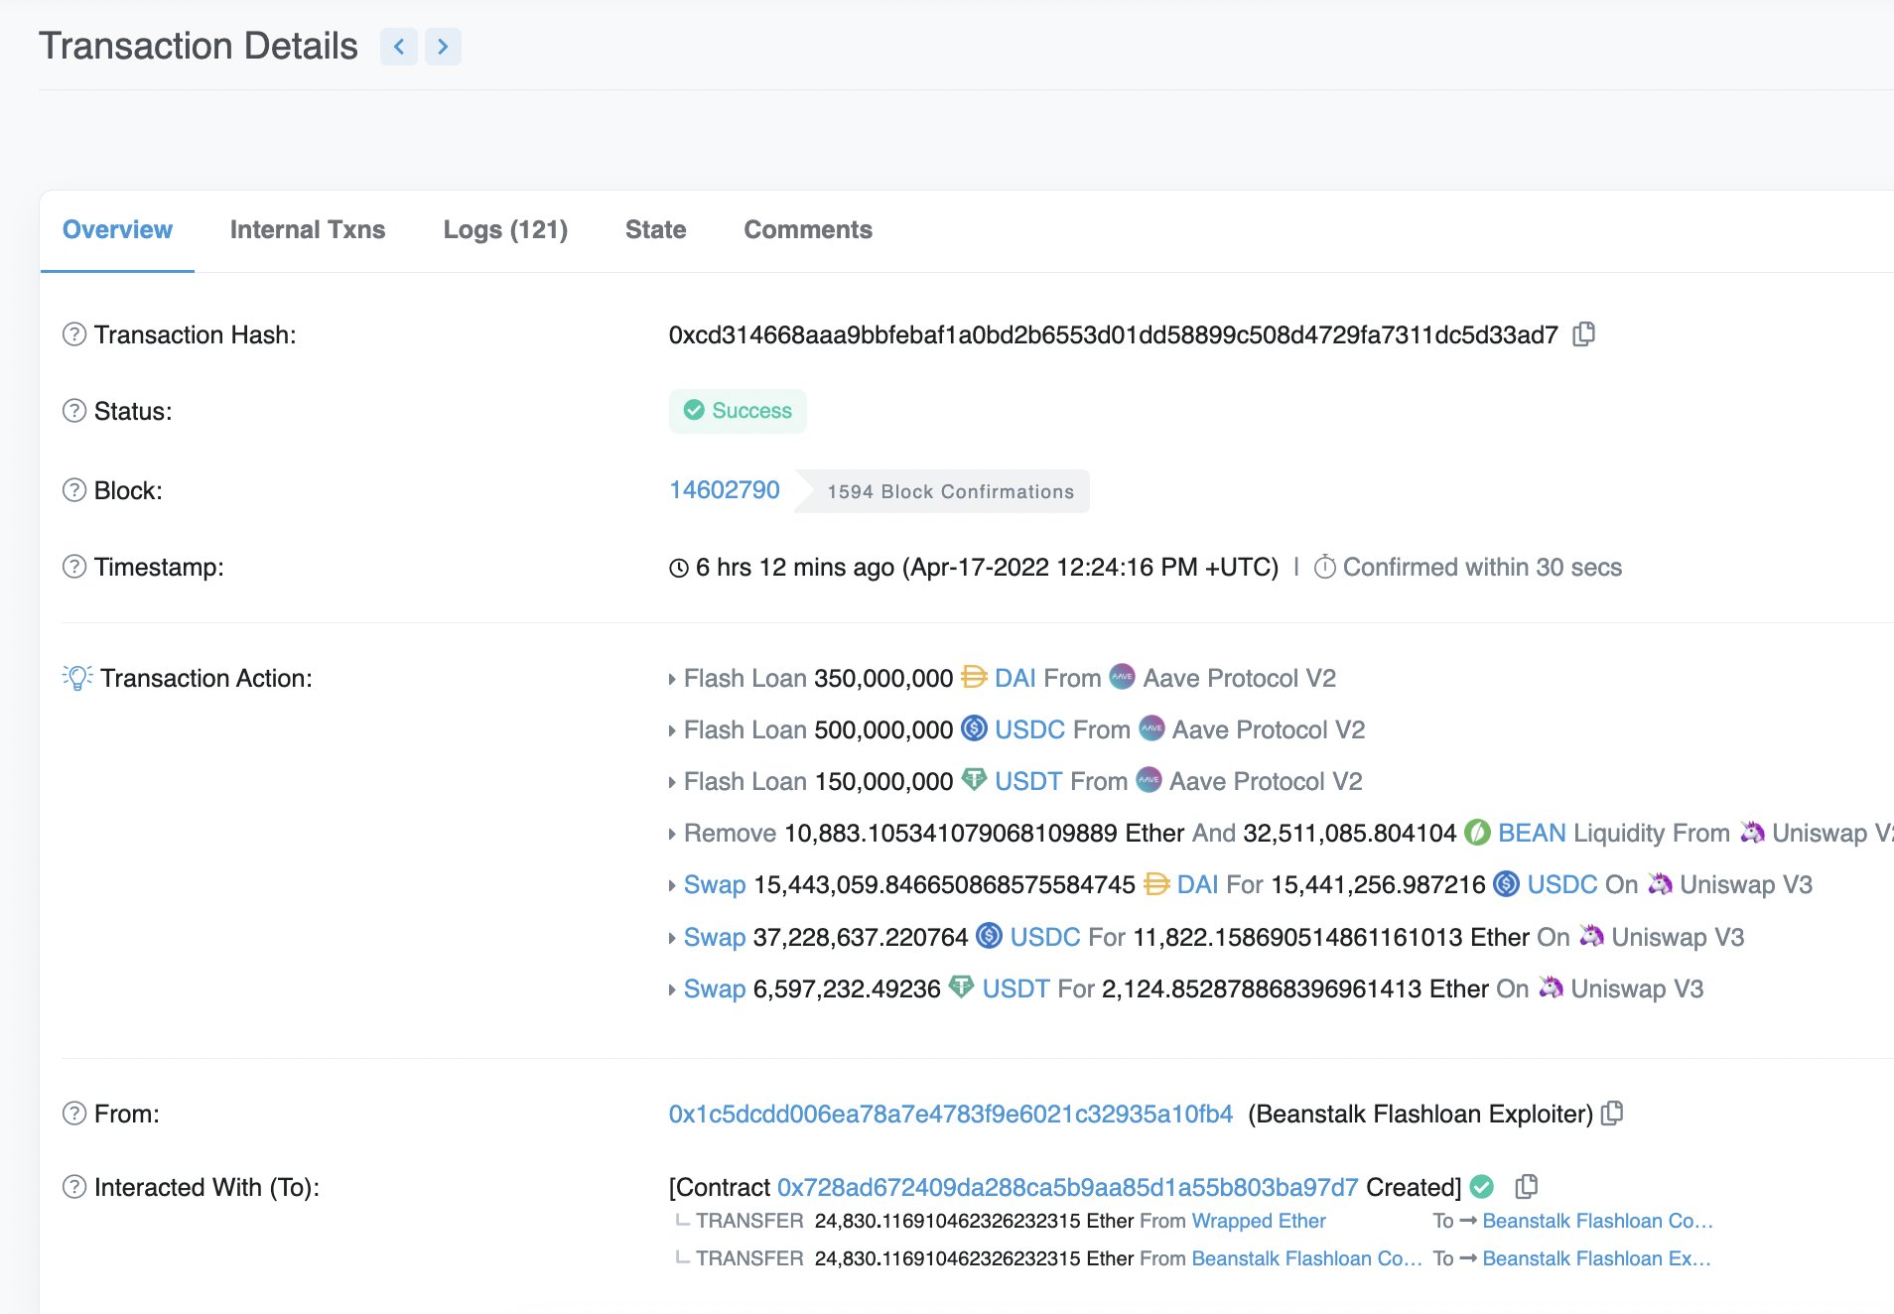
Task: Open the BEAN token link
Action: (x=1532, y=833)
